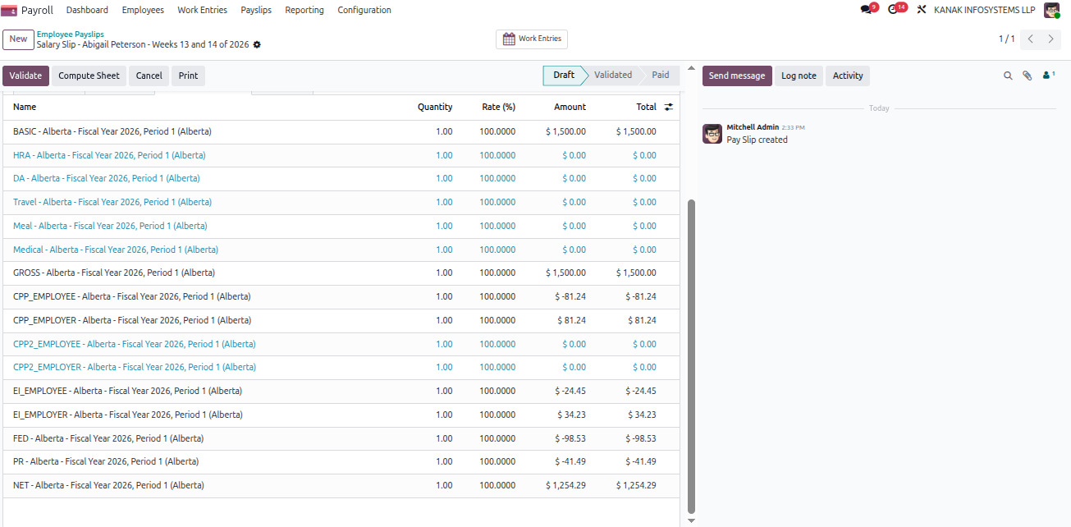Open optional columns adjust icon
Screen dimensions: 1071x527
point(669,107)
